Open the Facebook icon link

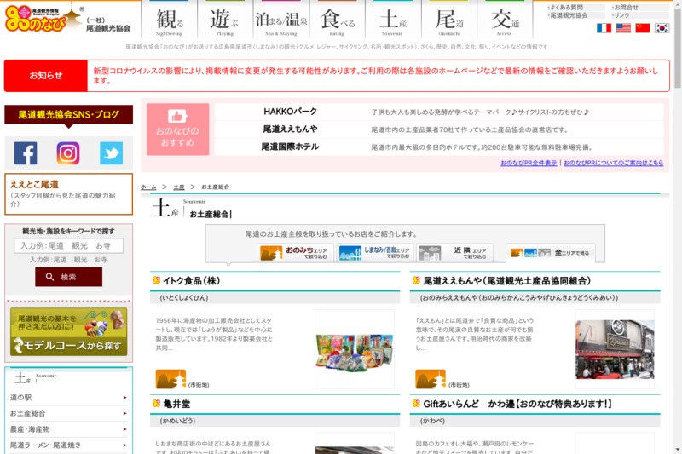(26, 153)
